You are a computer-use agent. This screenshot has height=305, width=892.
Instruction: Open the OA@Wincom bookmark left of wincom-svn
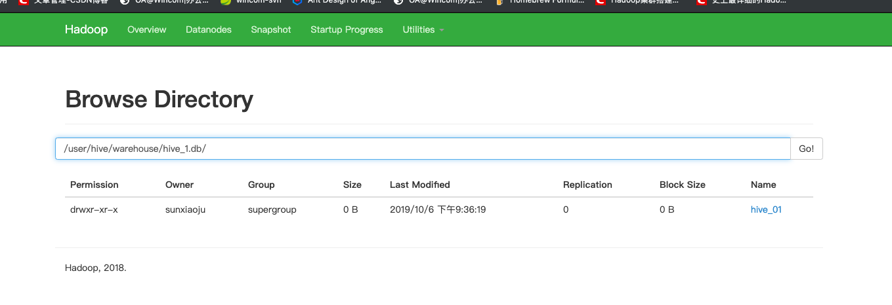pyautogui.click(x=125, y=2)
